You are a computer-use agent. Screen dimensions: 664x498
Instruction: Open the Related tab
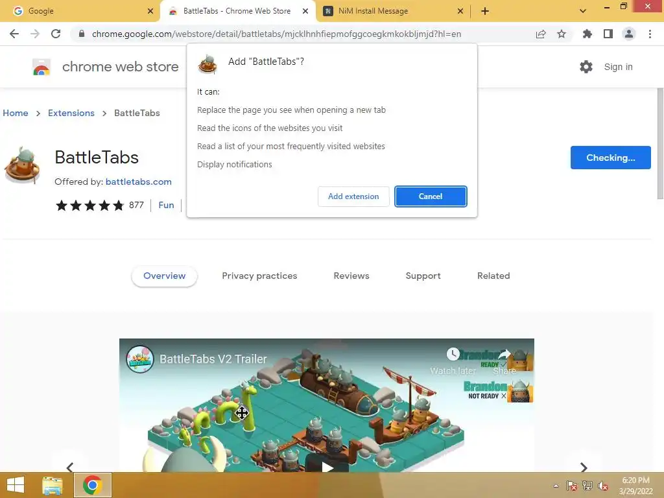493,276
